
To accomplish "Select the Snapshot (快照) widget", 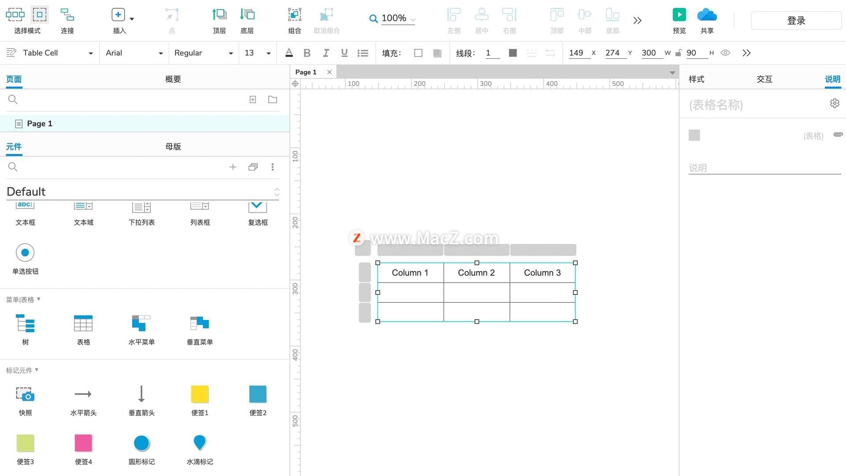I will tap(25, 394).
